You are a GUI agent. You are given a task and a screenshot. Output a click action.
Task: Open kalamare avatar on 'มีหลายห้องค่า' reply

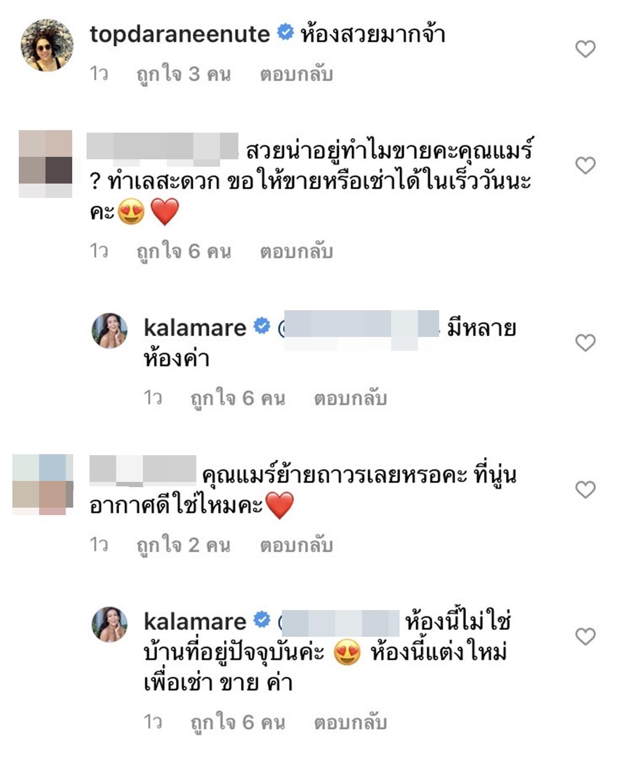[110, 331]
